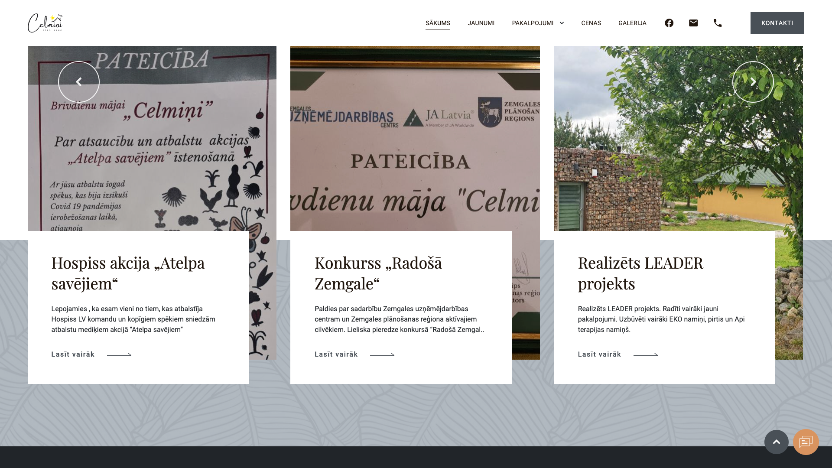Viewport: 832px width, 468px height.
Task: Navigate to Jaunumi page
Action: tap(481, 23)
